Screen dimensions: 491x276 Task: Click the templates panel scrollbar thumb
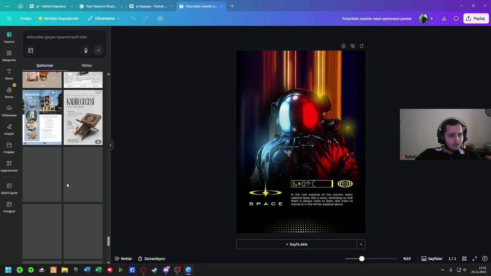pos(108,241)
